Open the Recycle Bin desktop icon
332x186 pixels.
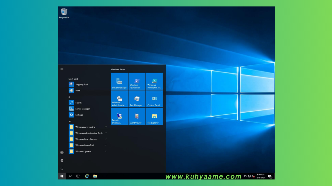click(64, 13)
